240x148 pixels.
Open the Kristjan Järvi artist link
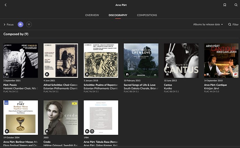click(214, 88)
